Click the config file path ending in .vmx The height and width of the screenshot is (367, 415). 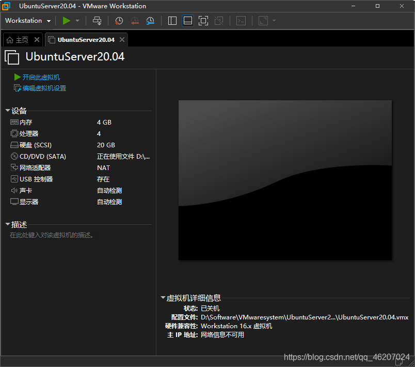[305, 317]
